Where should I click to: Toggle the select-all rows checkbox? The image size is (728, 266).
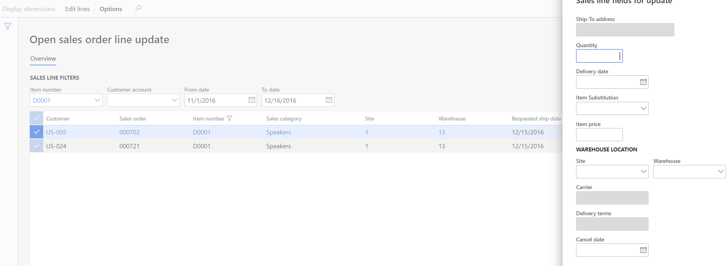tap(36, 118)
